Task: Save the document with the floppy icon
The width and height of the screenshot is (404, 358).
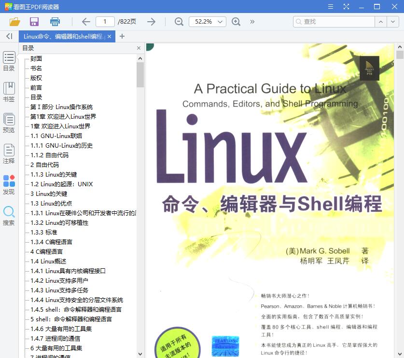Action: (x=34, y=22)
